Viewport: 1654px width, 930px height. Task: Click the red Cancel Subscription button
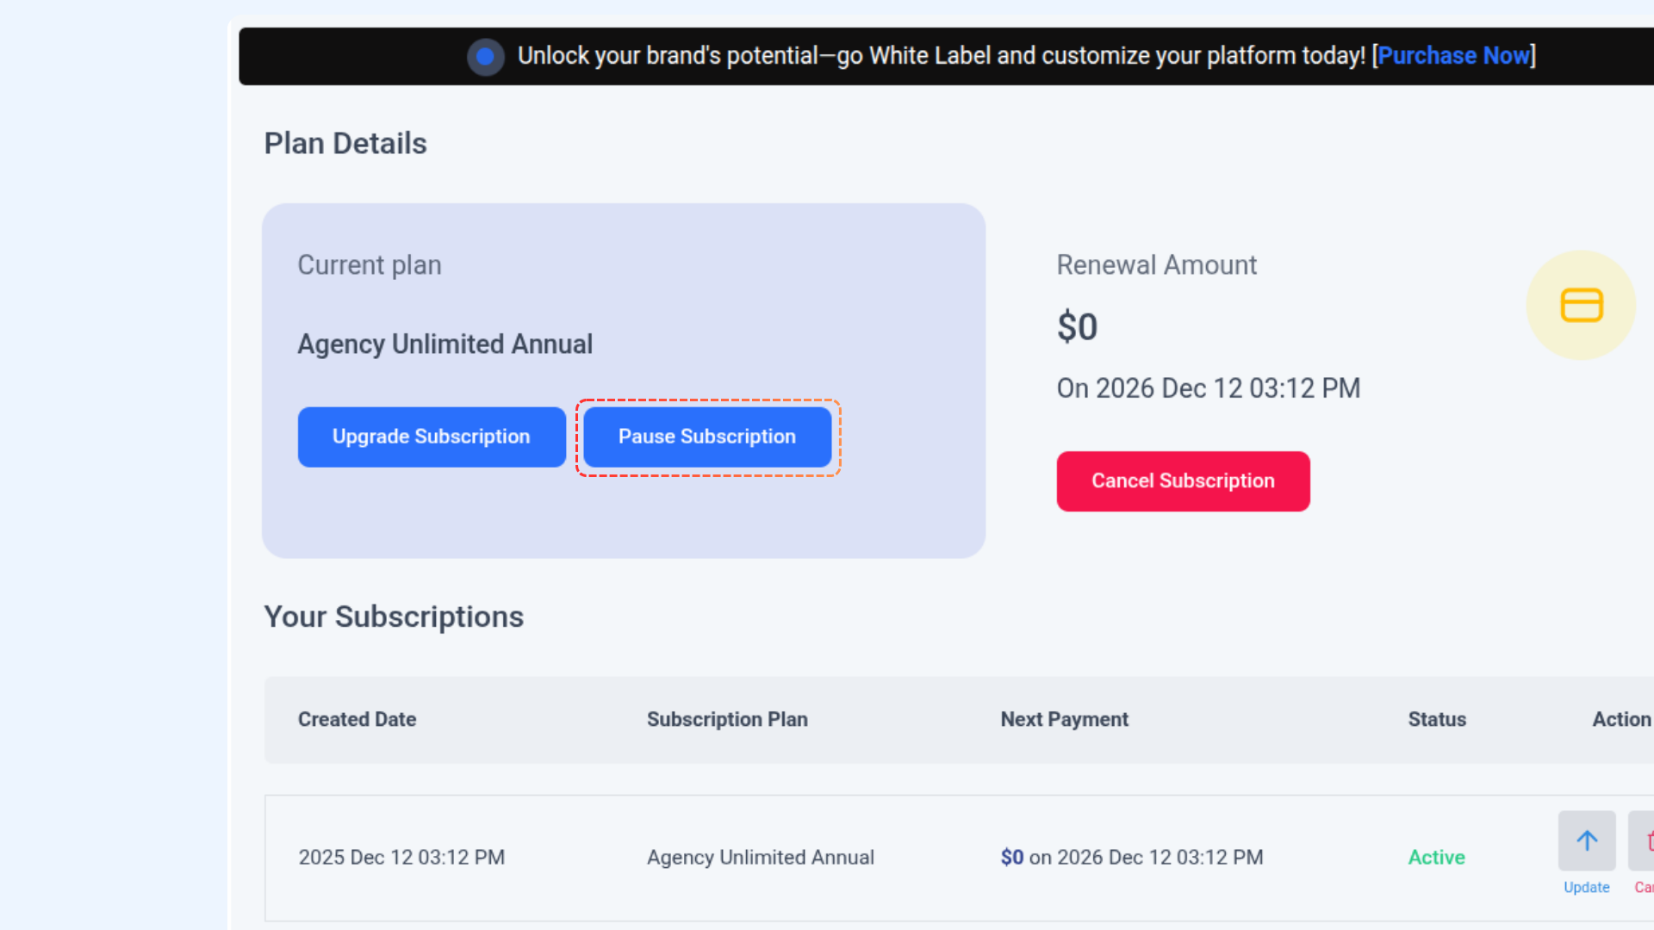(x=1183, y=480)
